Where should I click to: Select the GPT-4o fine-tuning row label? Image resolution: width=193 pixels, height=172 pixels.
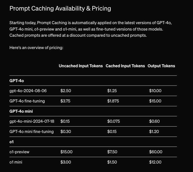tap(27, 101)
